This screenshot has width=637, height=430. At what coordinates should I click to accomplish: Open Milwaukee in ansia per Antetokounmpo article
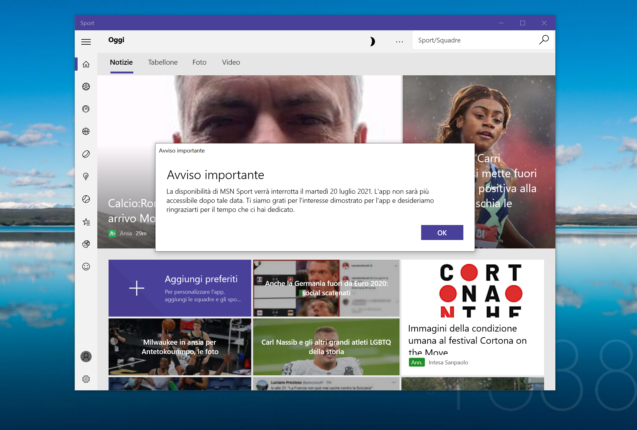click(x=180, y=347)
